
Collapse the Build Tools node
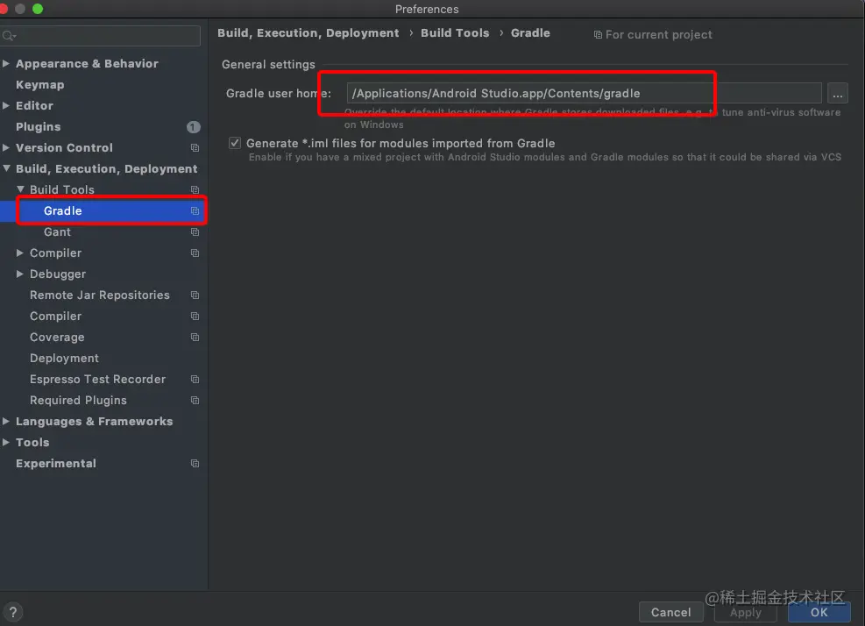20,189
